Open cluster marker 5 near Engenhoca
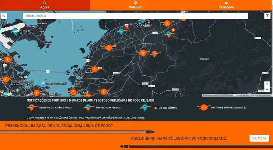This screenshot has height=150, width=273. 95,70
